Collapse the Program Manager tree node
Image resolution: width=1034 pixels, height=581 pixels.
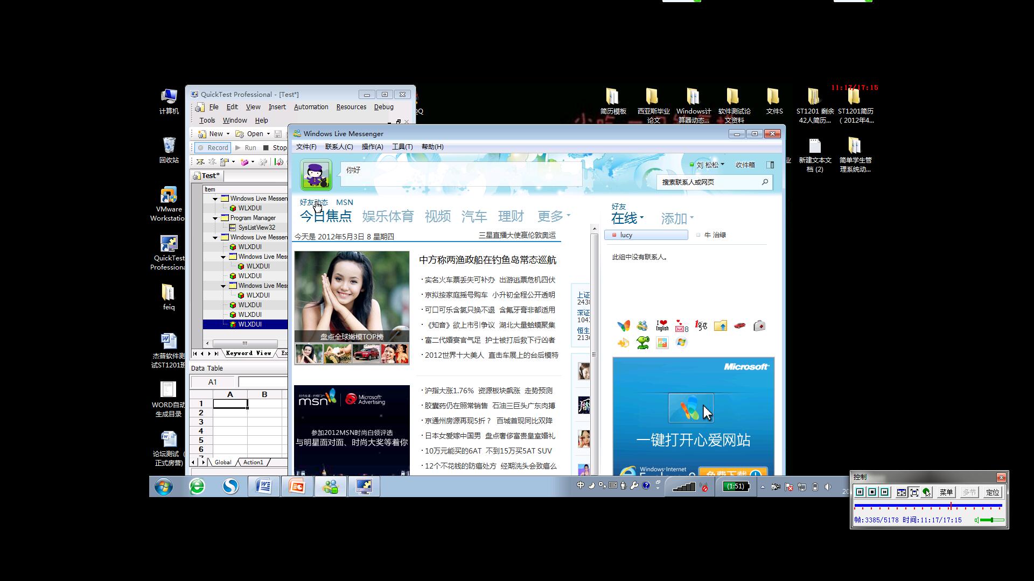(215, 218)
